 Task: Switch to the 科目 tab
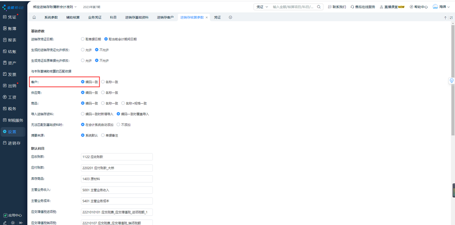pos(113,17)
